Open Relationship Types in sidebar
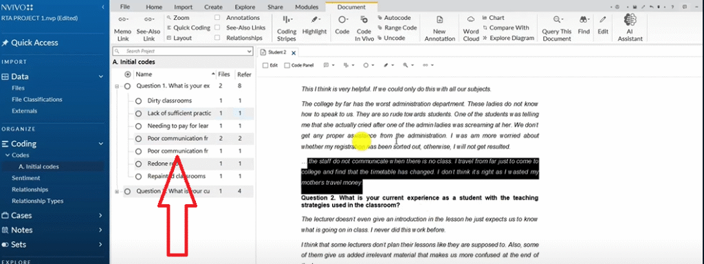 click(x=37, y=201)
